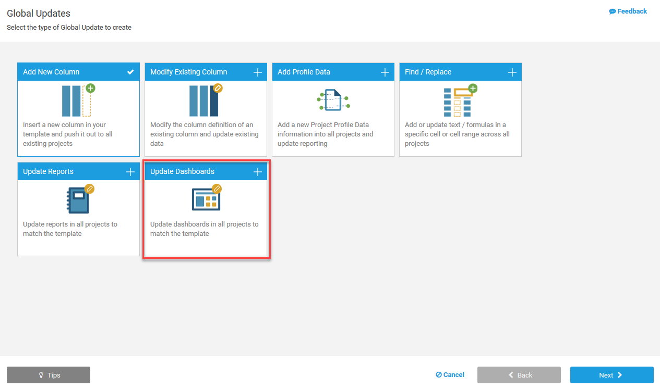Click the back chevron icon on the Back button
This screenshot has width=660, height=389.
(x=510, y=375)
